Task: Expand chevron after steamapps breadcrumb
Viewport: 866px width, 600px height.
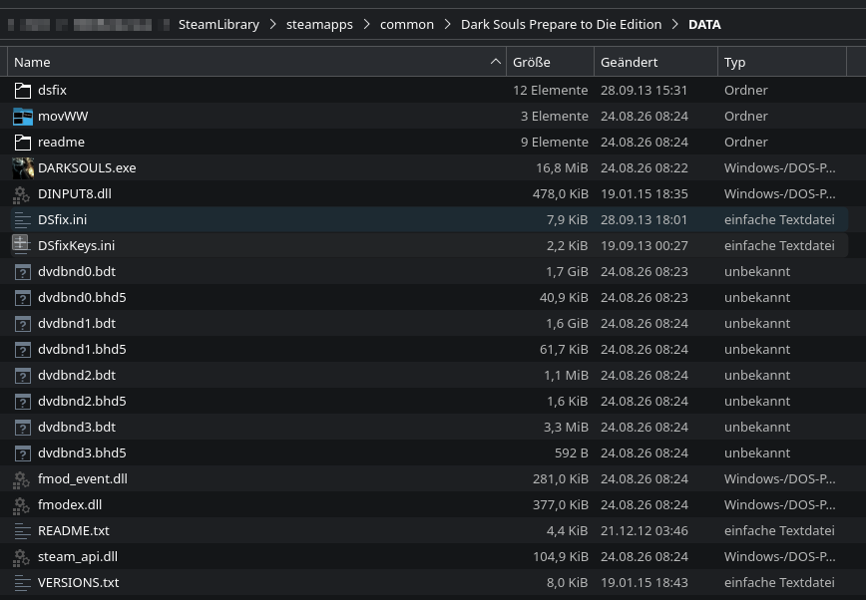Action: point(366,24)
